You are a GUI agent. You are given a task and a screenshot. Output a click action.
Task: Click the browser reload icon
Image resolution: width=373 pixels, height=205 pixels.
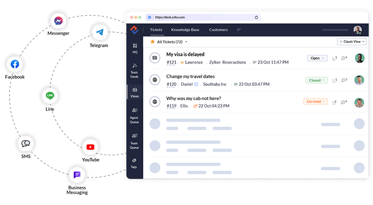point(256,17)
